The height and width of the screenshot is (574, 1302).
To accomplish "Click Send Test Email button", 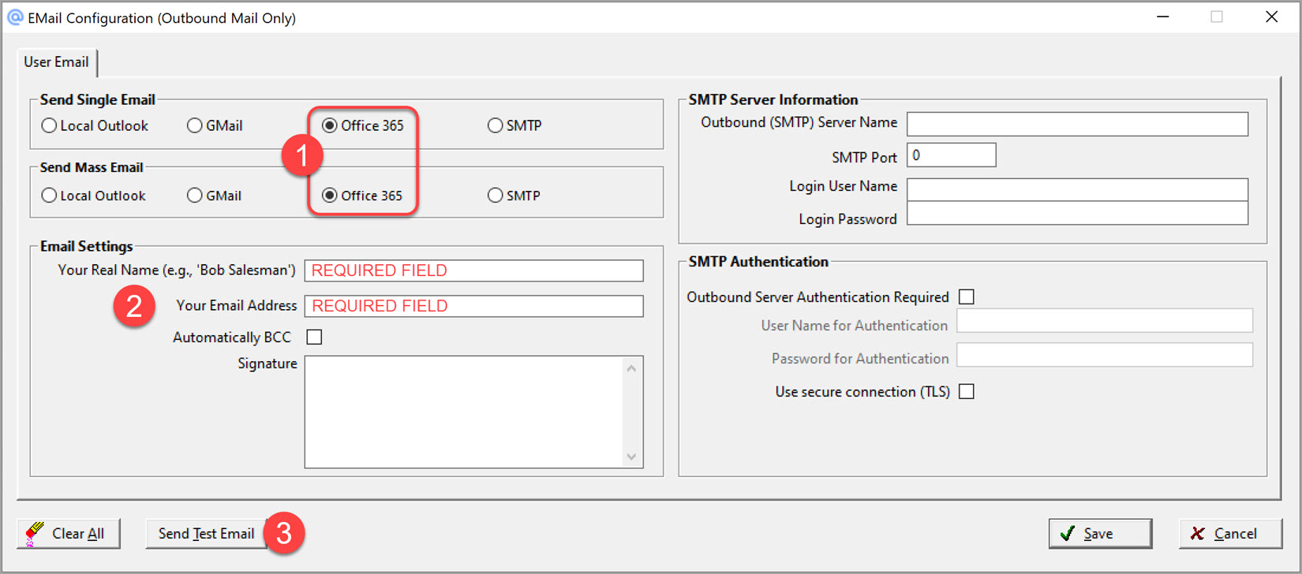I will (206, 534).
